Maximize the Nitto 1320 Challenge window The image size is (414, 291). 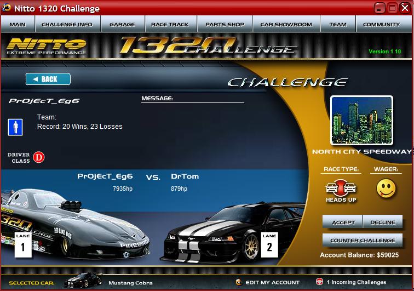(392, 8)
